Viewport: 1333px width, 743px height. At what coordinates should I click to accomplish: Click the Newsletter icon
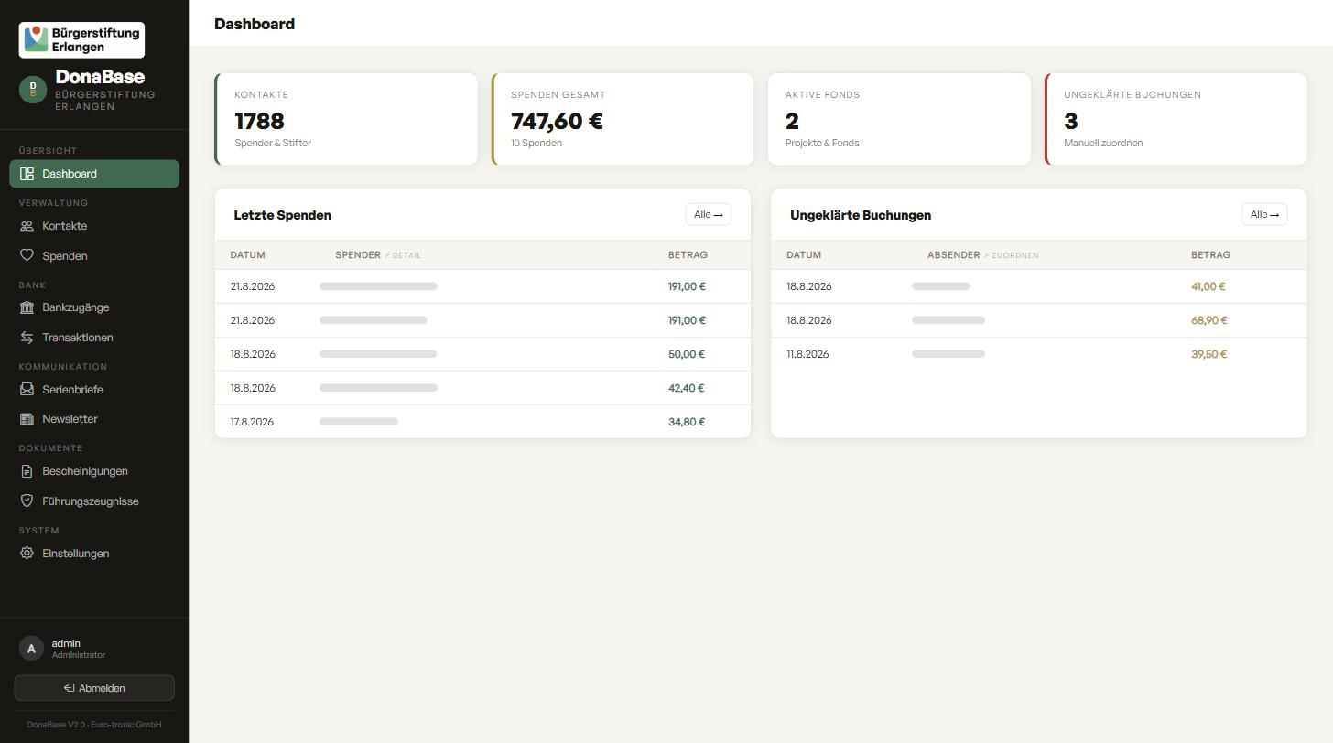click(x=27, y=419)
